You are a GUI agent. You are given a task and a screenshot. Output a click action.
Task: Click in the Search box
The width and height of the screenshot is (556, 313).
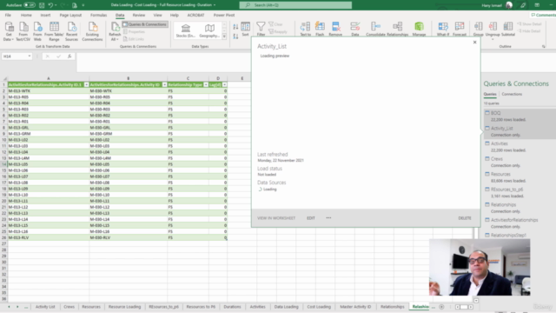tap(295, 5)
